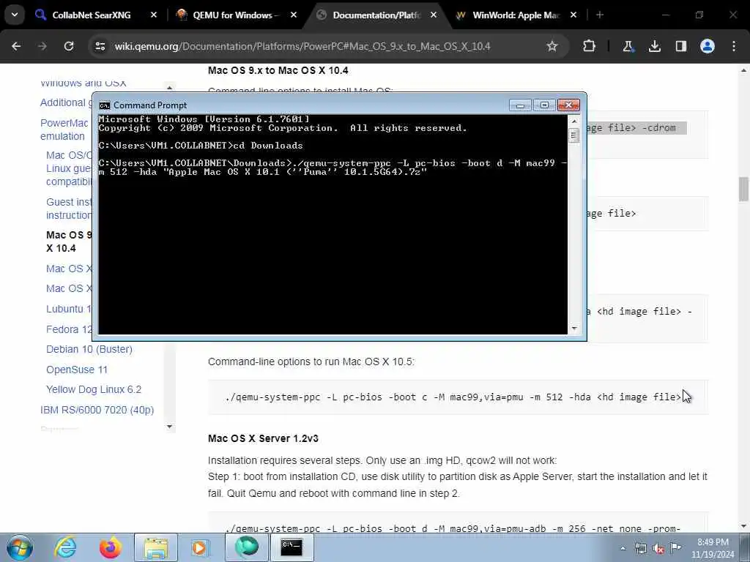Click Mac OS 9.x to Mac OS X 10.4 heading
Viewport: 750px width, 562px height.
(x=278, y=71)
